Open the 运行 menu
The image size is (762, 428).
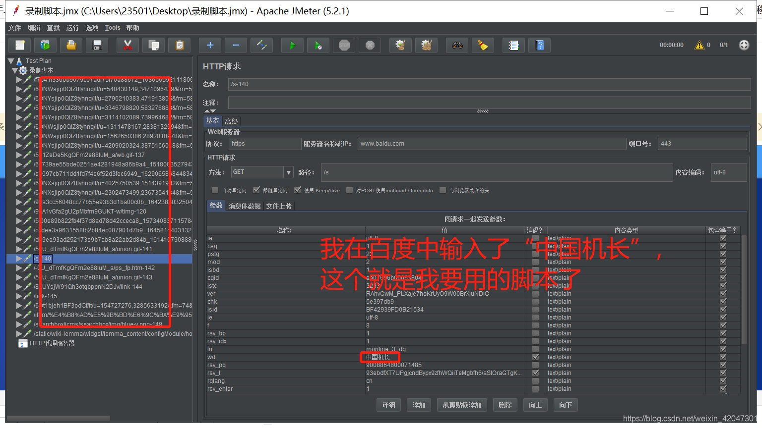point(72,28)
